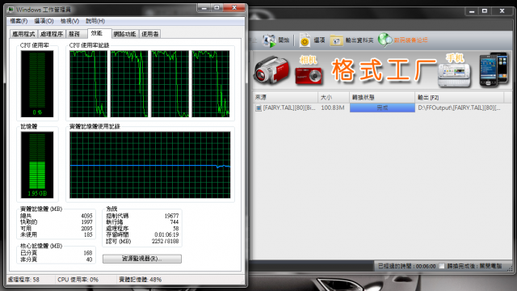Click the 輸出資料夾 toolbar label
The width and height of the screenshot is (517, 291).
pyautogui.click(x=359, y=40)
